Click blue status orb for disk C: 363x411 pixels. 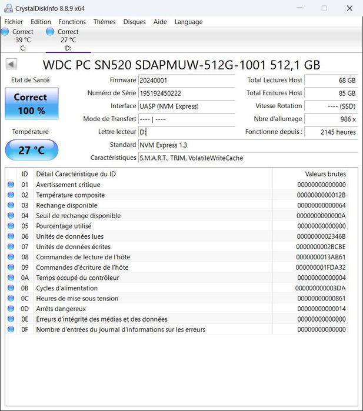[x=5, y=32]
